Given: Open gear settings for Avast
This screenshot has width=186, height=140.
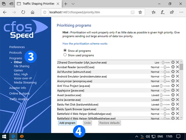Looking at the screenshot, I should (x=173, y=95).
